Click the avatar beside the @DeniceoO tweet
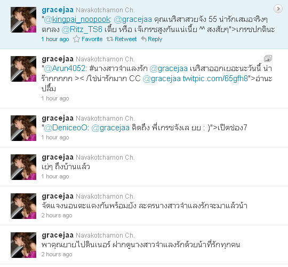 pos(23,128)
